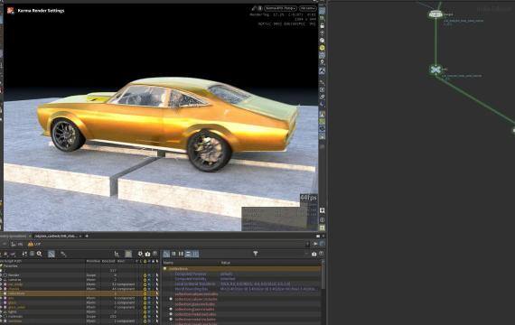Viewport: 515px width, 325px height.
Task: Click the Name column header in details pane
Action: click(x=168, y=263)
